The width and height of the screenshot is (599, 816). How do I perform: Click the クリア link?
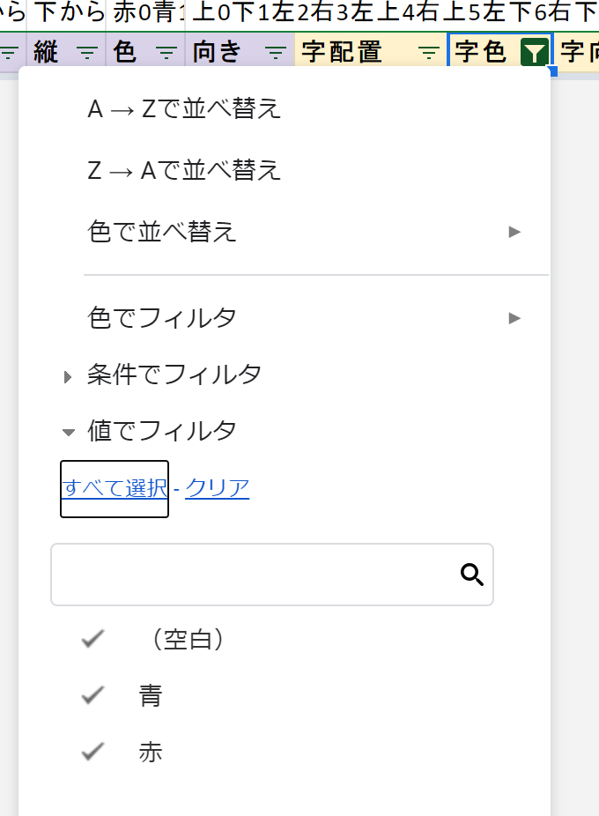(x=217, y=487)
